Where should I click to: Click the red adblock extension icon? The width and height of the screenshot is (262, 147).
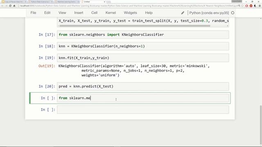pos(251,6)
